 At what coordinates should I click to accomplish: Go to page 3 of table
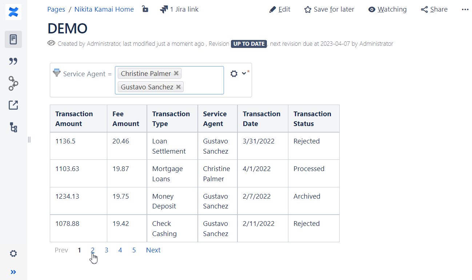pos(107,250)
